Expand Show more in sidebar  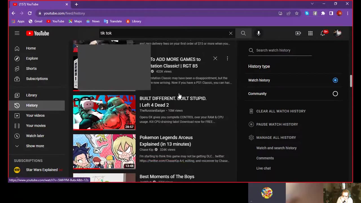point(37,146)
